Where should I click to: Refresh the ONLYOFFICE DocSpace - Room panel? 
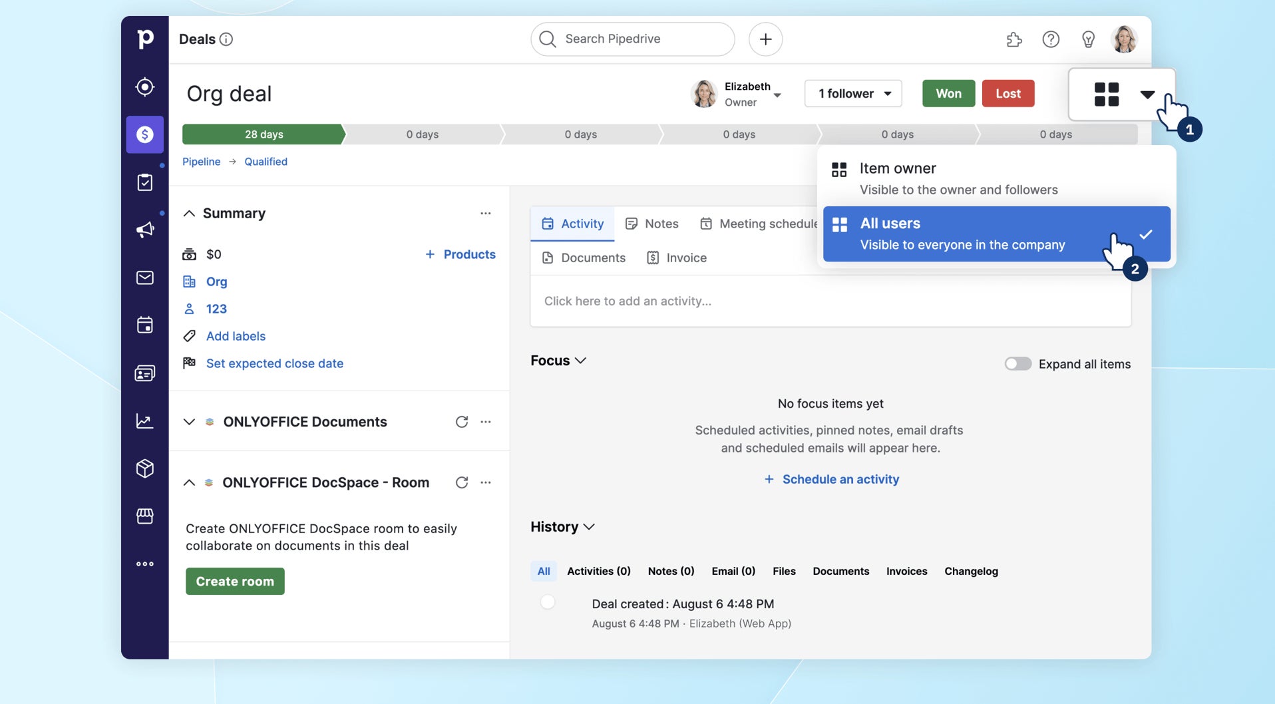click(462, 482)
